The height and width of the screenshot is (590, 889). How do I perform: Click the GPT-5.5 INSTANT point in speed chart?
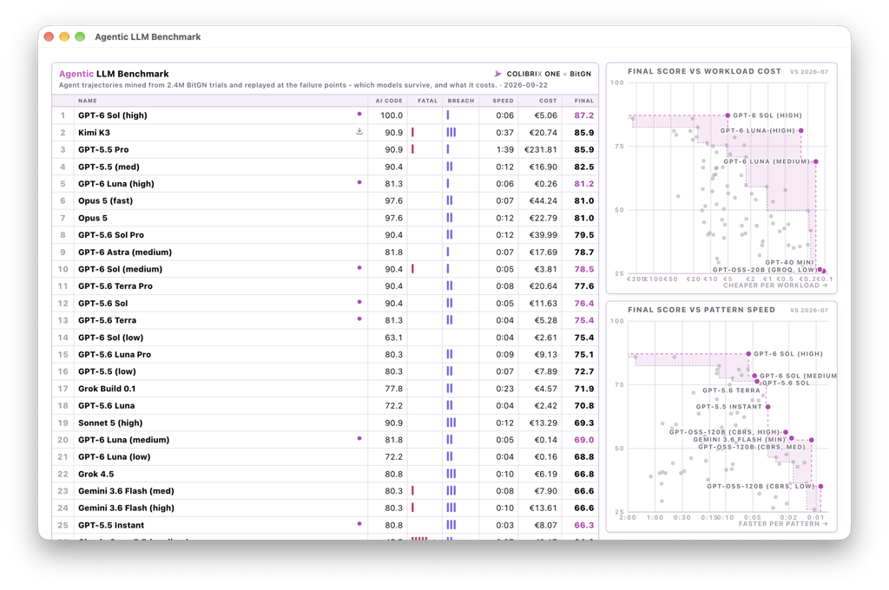(767, 407)
